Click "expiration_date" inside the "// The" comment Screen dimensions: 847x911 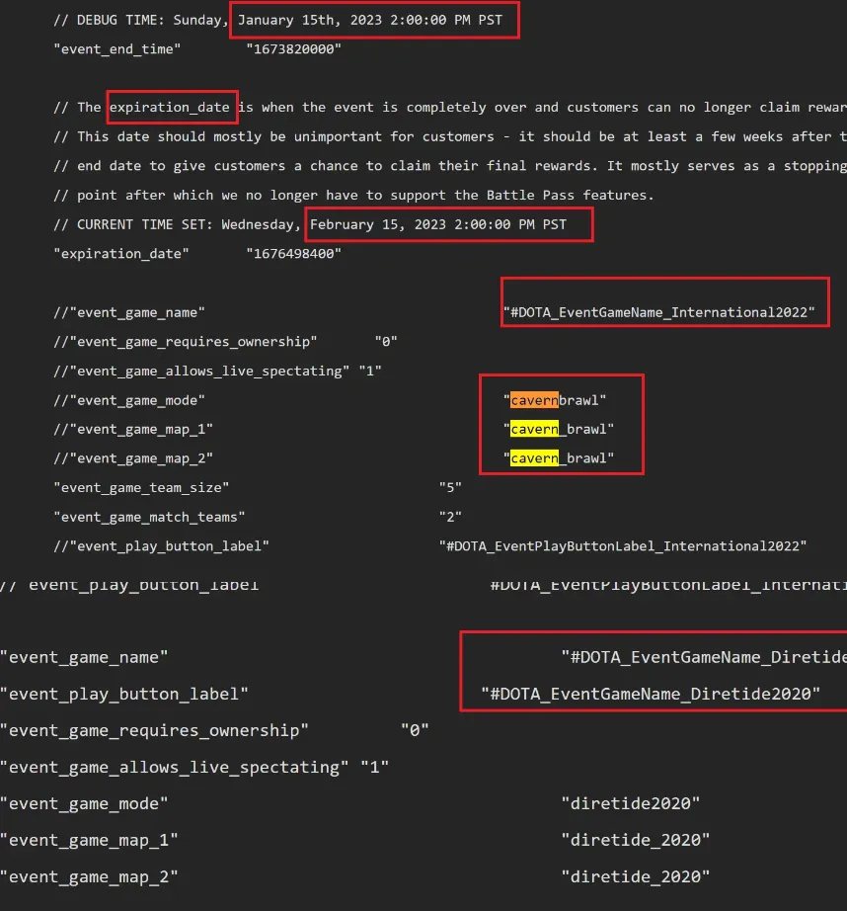pyautogui.click(x=170, y=108)
